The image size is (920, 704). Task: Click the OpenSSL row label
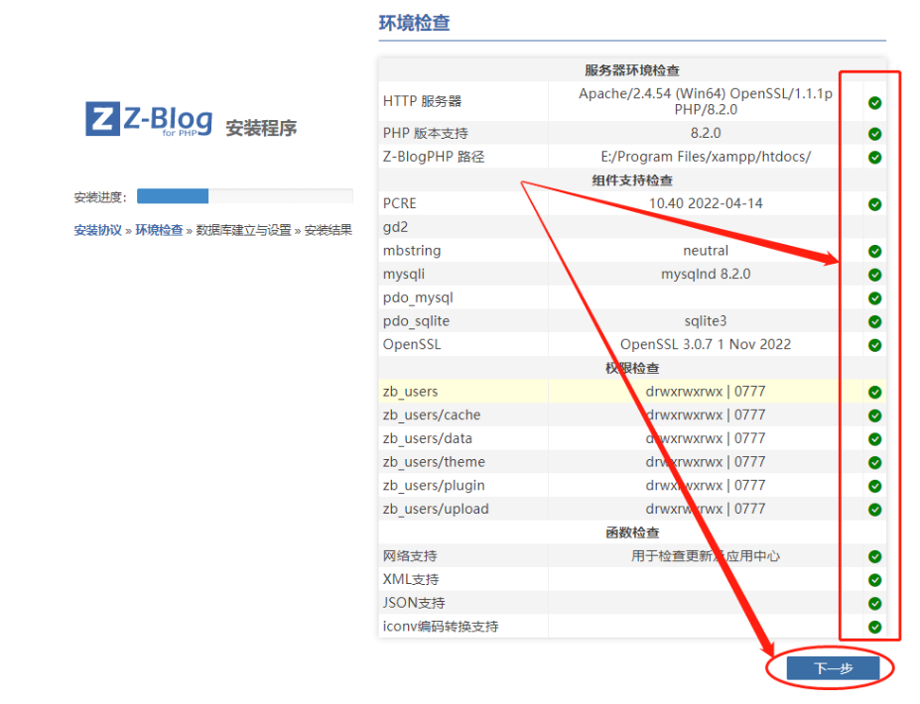tap(412, 344)
